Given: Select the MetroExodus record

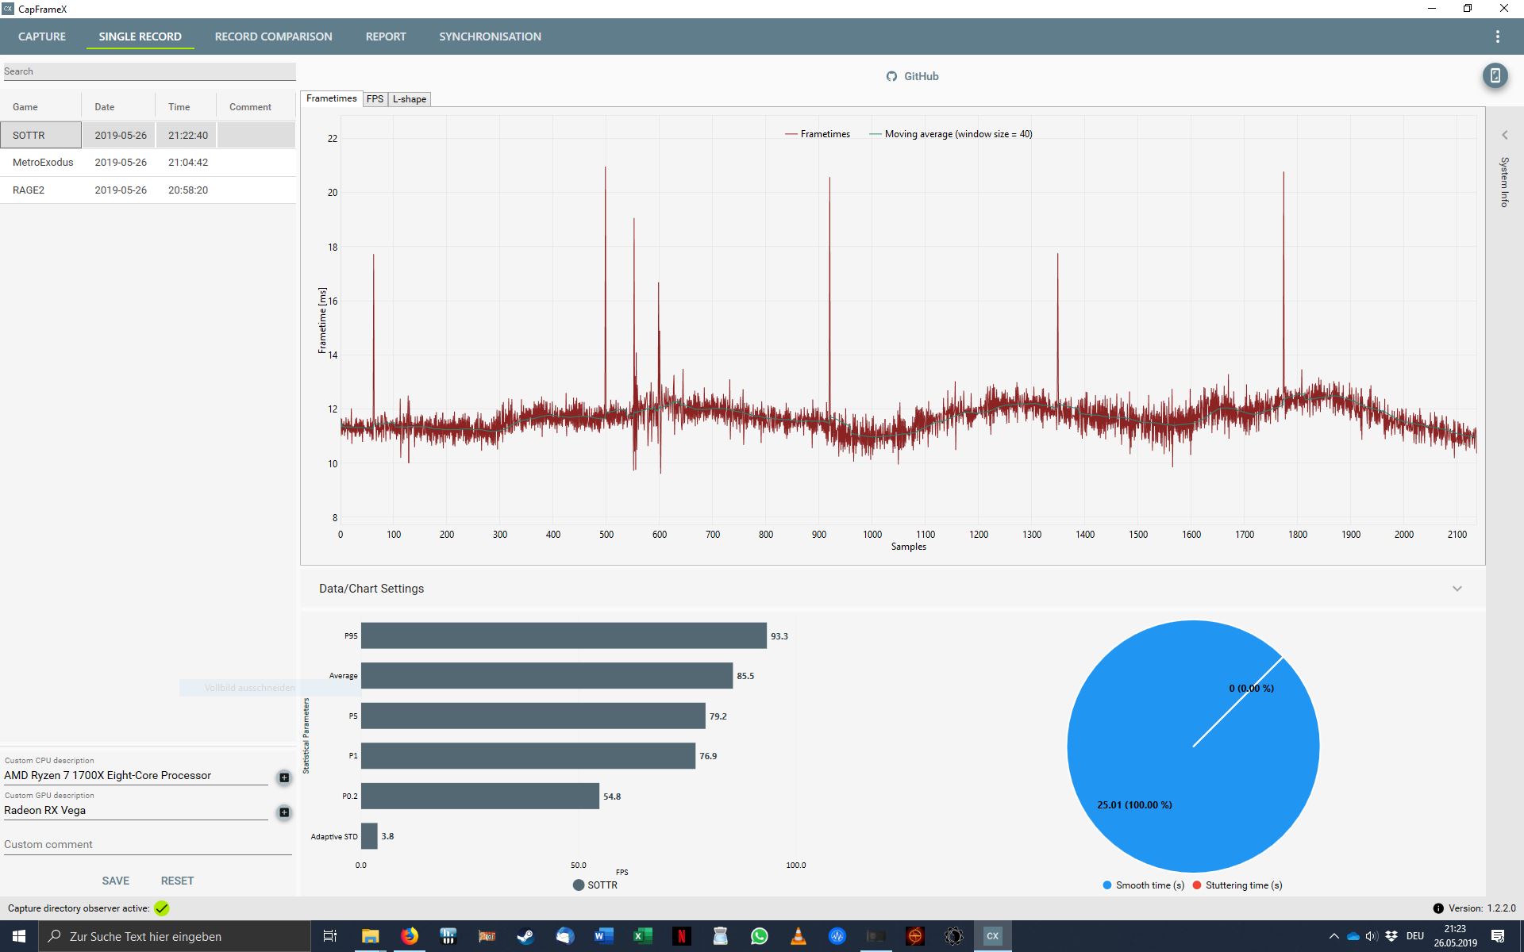Looking at the screenshot, I should [x=43, y=163].
